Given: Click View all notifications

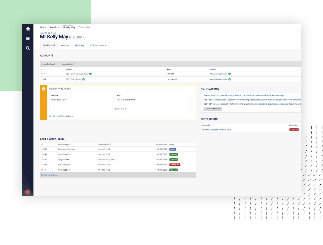Looking at the screenshot, I should tap(212, 109).
